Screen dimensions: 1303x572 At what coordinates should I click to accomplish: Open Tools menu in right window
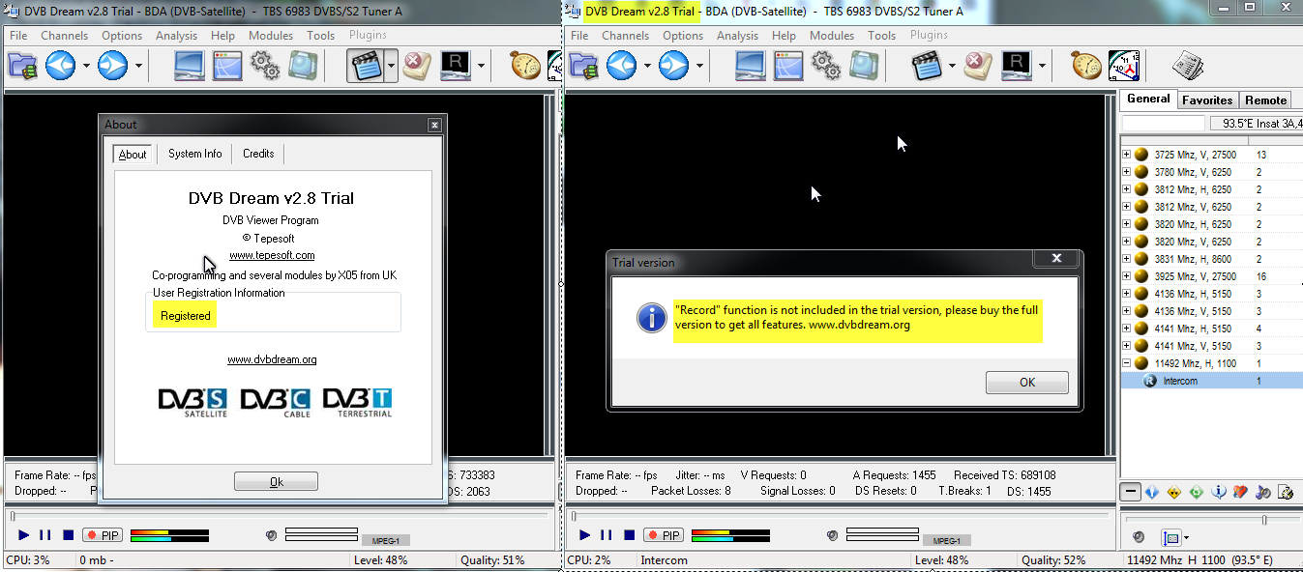(881, 36)
